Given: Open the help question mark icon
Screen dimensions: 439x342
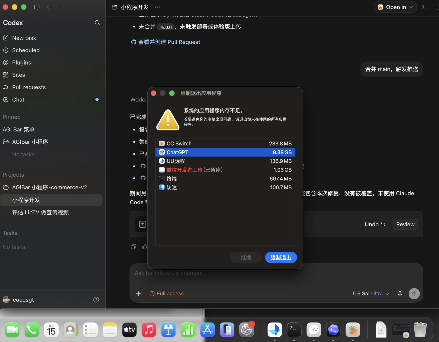Looking at the screenshot, I should pyautogui.click(x=96, y=300).
